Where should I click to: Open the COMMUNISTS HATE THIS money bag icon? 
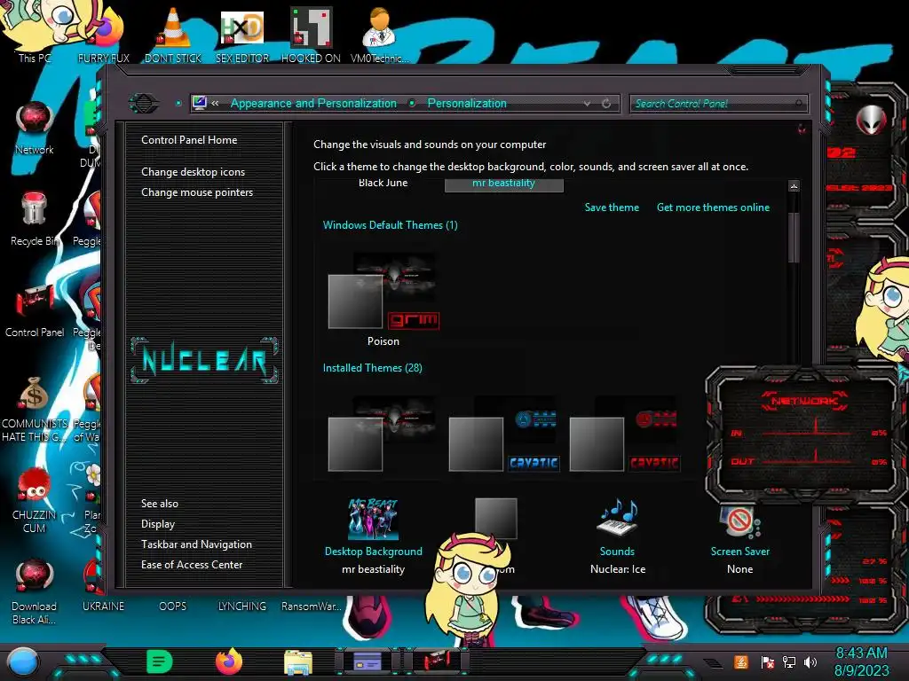pos(35,409)
